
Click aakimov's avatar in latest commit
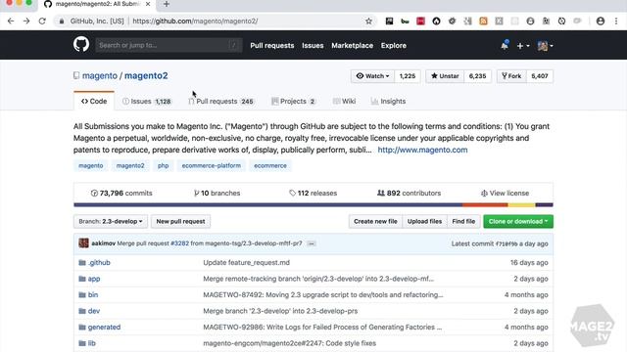(x=83, y=243)
